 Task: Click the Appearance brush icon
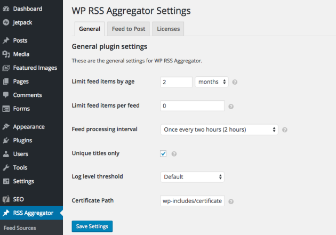[6, 126]
